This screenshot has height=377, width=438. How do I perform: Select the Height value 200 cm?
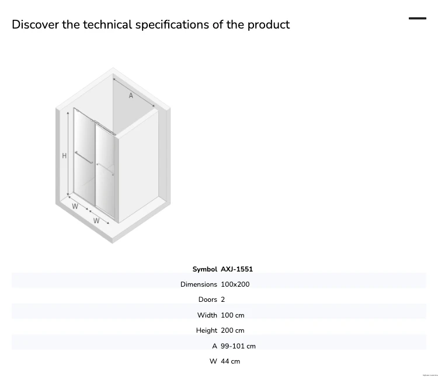pyautogui.click(x=232, y=330)
